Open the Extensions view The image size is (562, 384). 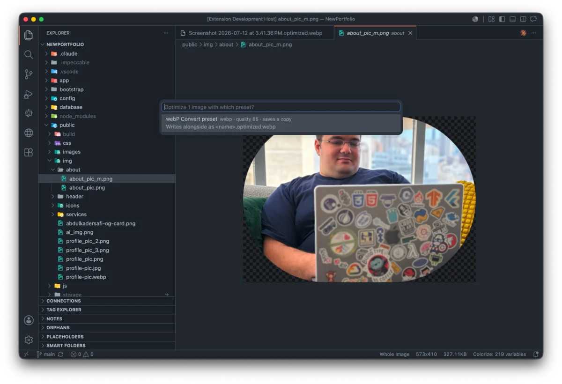(x=29, y=152)
